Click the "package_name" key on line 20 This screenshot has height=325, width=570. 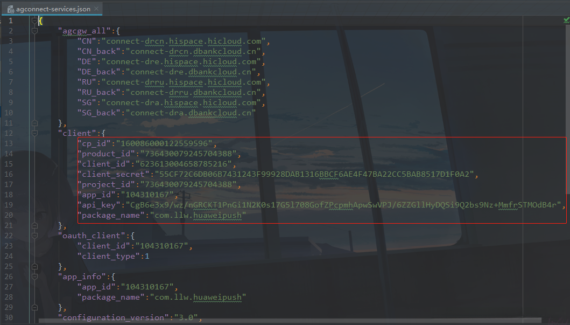tap(111, 215)
